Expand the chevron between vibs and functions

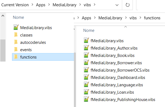[140, 18]
